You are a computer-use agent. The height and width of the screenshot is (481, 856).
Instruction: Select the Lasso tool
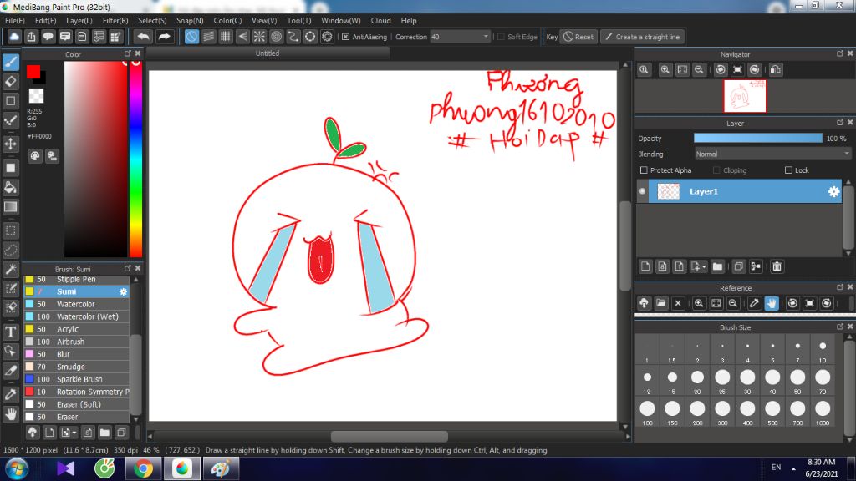pos(10,251)
